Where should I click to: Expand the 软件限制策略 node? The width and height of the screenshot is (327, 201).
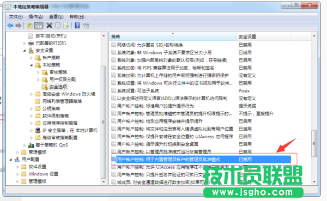pos(31,116)
